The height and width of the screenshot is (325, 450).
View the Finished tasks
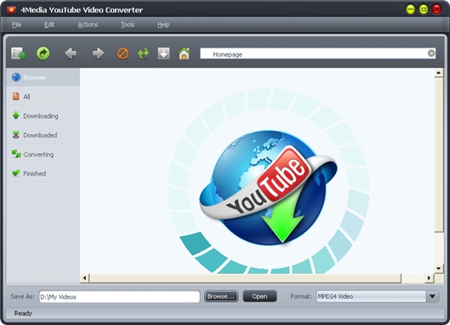[x=43, y=174]
